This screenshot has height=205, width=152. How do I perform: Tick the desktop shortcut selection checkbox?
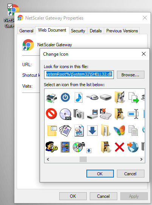click(10, 6)
